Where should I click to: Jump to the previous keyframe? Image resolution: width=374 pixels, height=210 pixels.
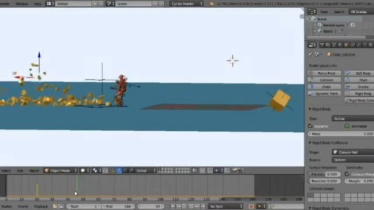(178, 206)
